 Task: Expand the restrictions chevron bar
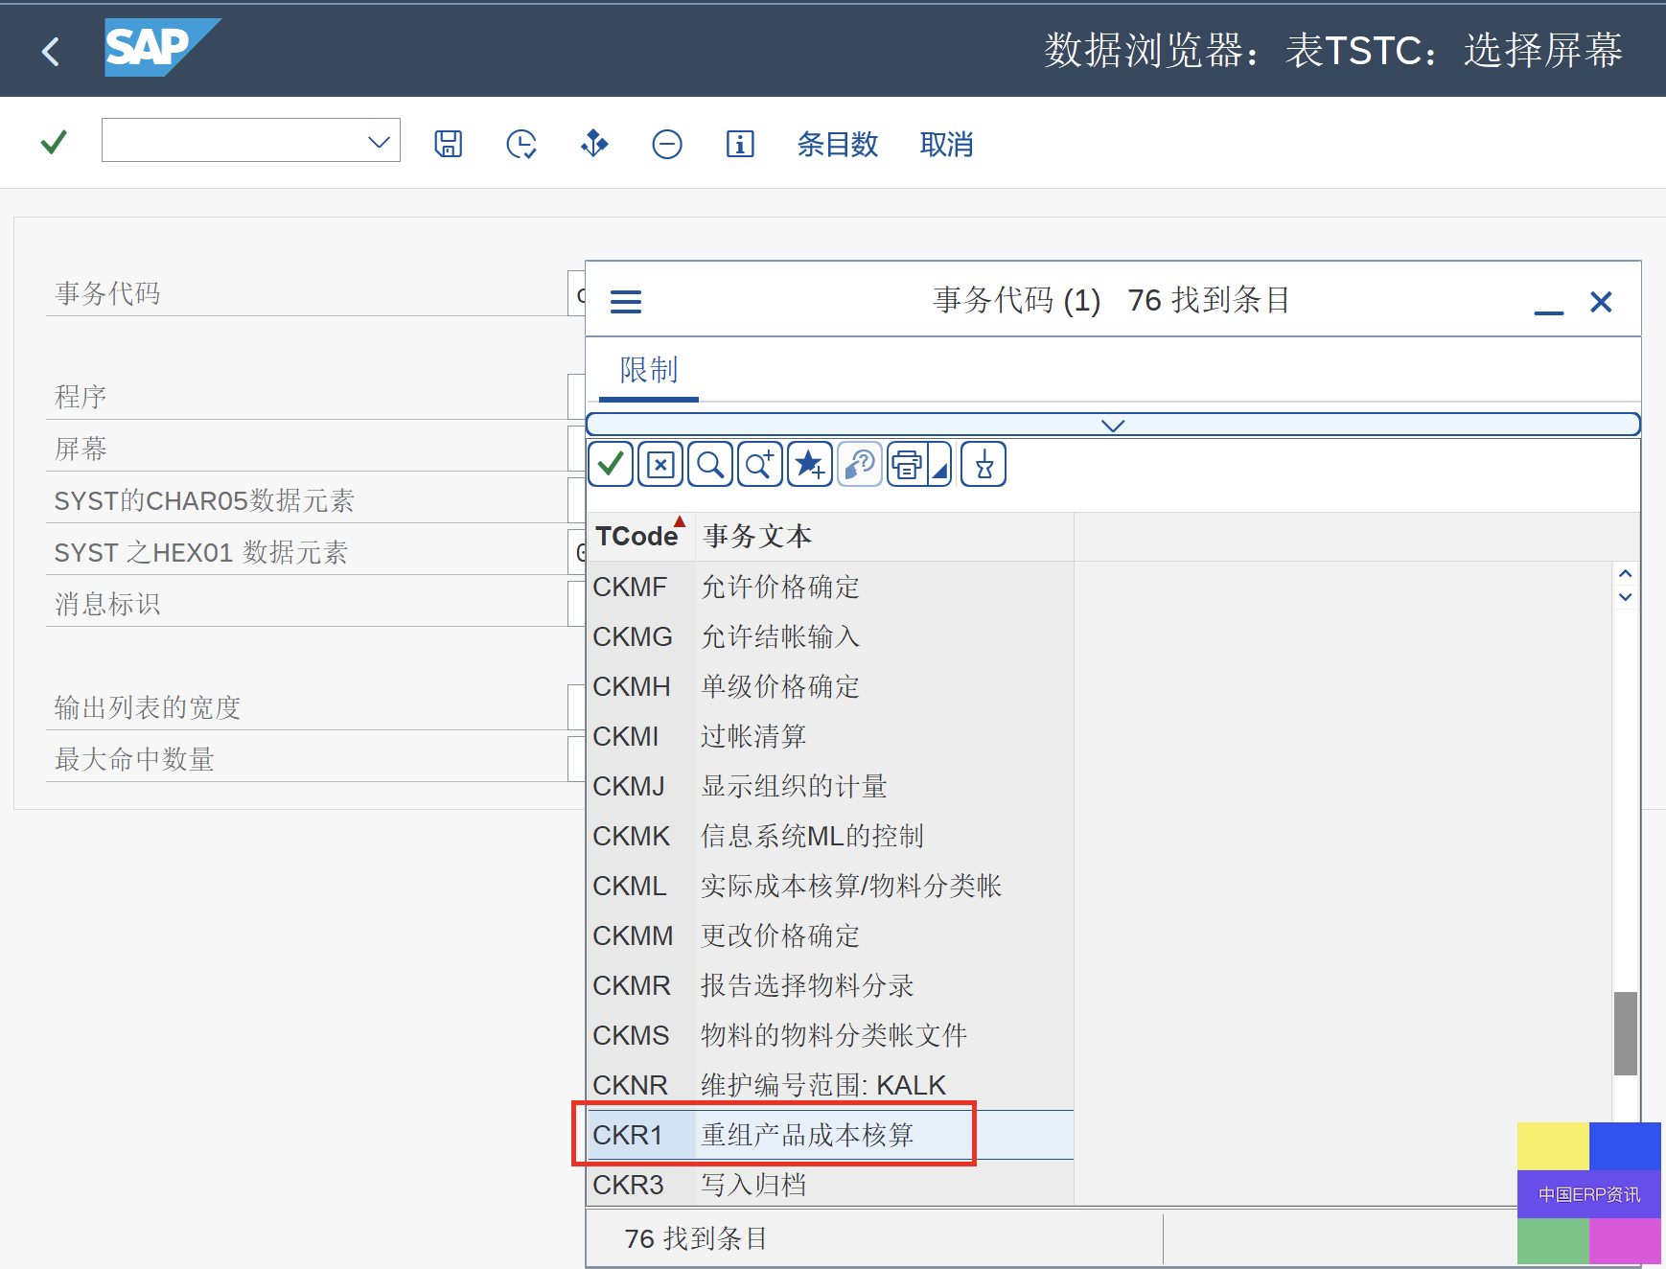tap(1113, 425)
